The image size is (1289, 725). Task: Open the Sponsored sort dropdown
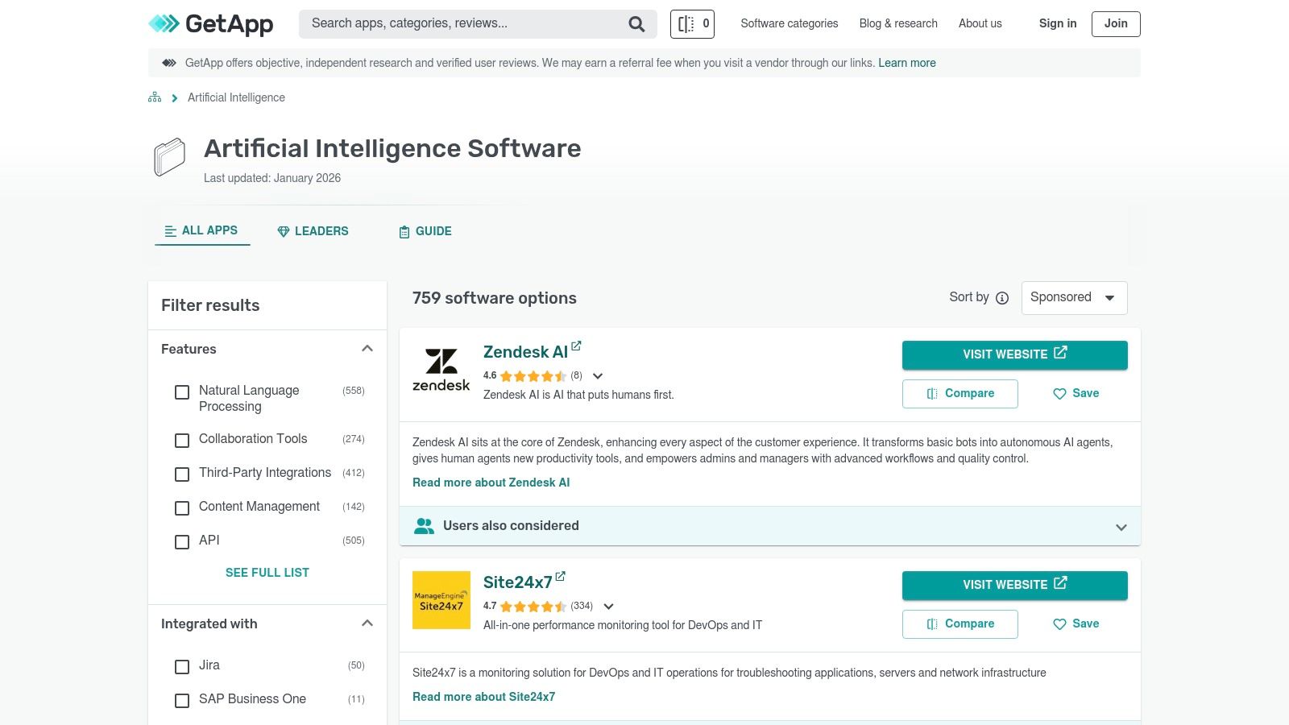pos(1074,297)
